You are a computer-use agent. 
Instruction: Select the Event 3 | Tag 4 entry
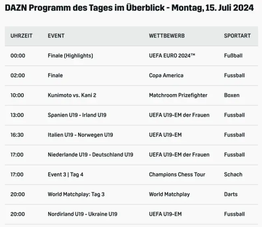65,174
